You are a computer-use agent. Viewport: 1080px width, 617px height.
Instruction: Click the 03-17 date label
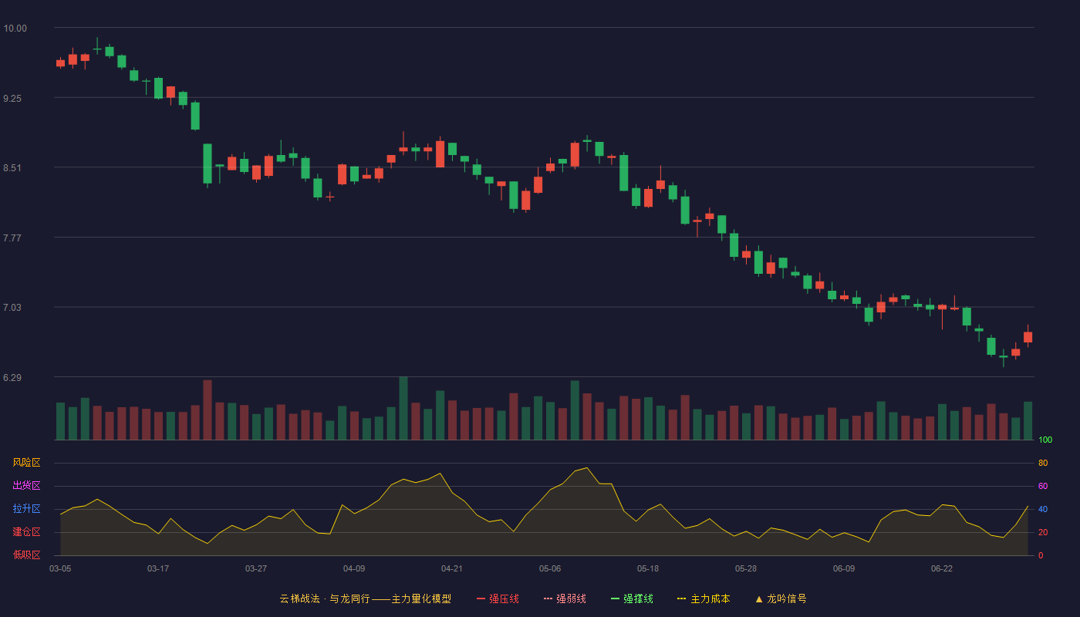[x=158, y=568]
